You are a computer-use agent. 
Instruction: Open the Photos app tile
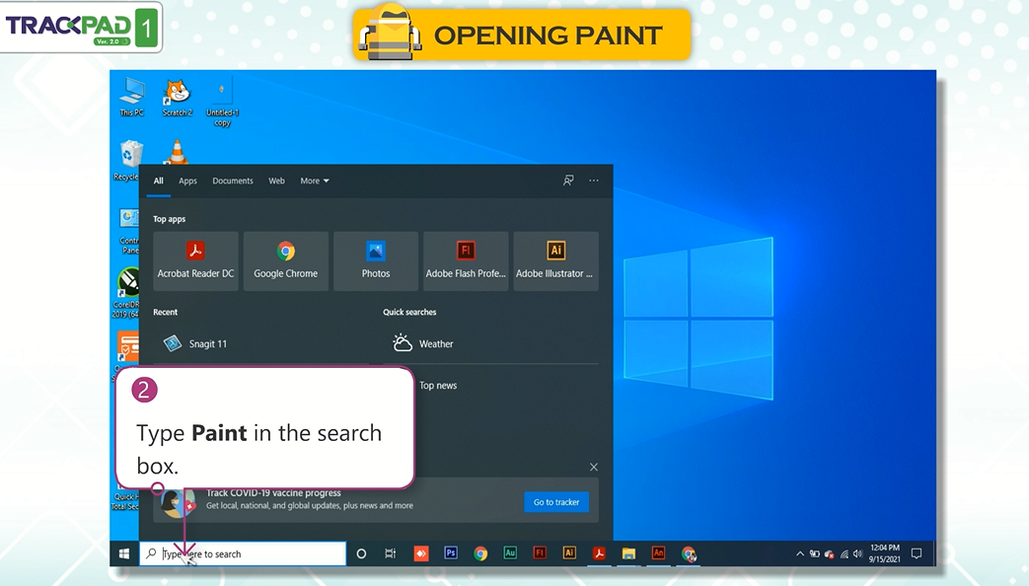[x=375, y=260]
